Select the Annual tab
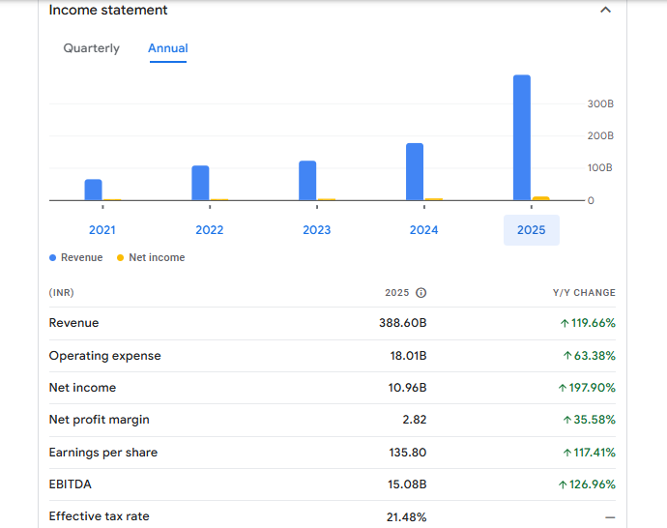The height and width of the screenshot is (528, 667). pos(168,48)
